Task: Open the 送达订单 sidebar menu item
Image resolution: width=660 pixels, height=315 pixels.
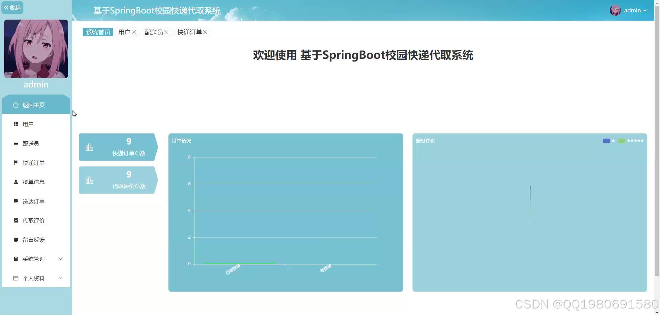Action: 36,201
